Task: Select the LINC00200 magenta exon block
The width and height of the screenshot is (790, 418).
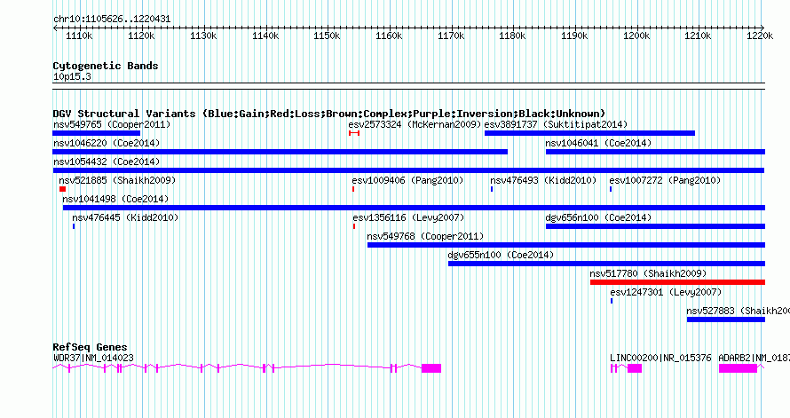Action: [635, 368]
